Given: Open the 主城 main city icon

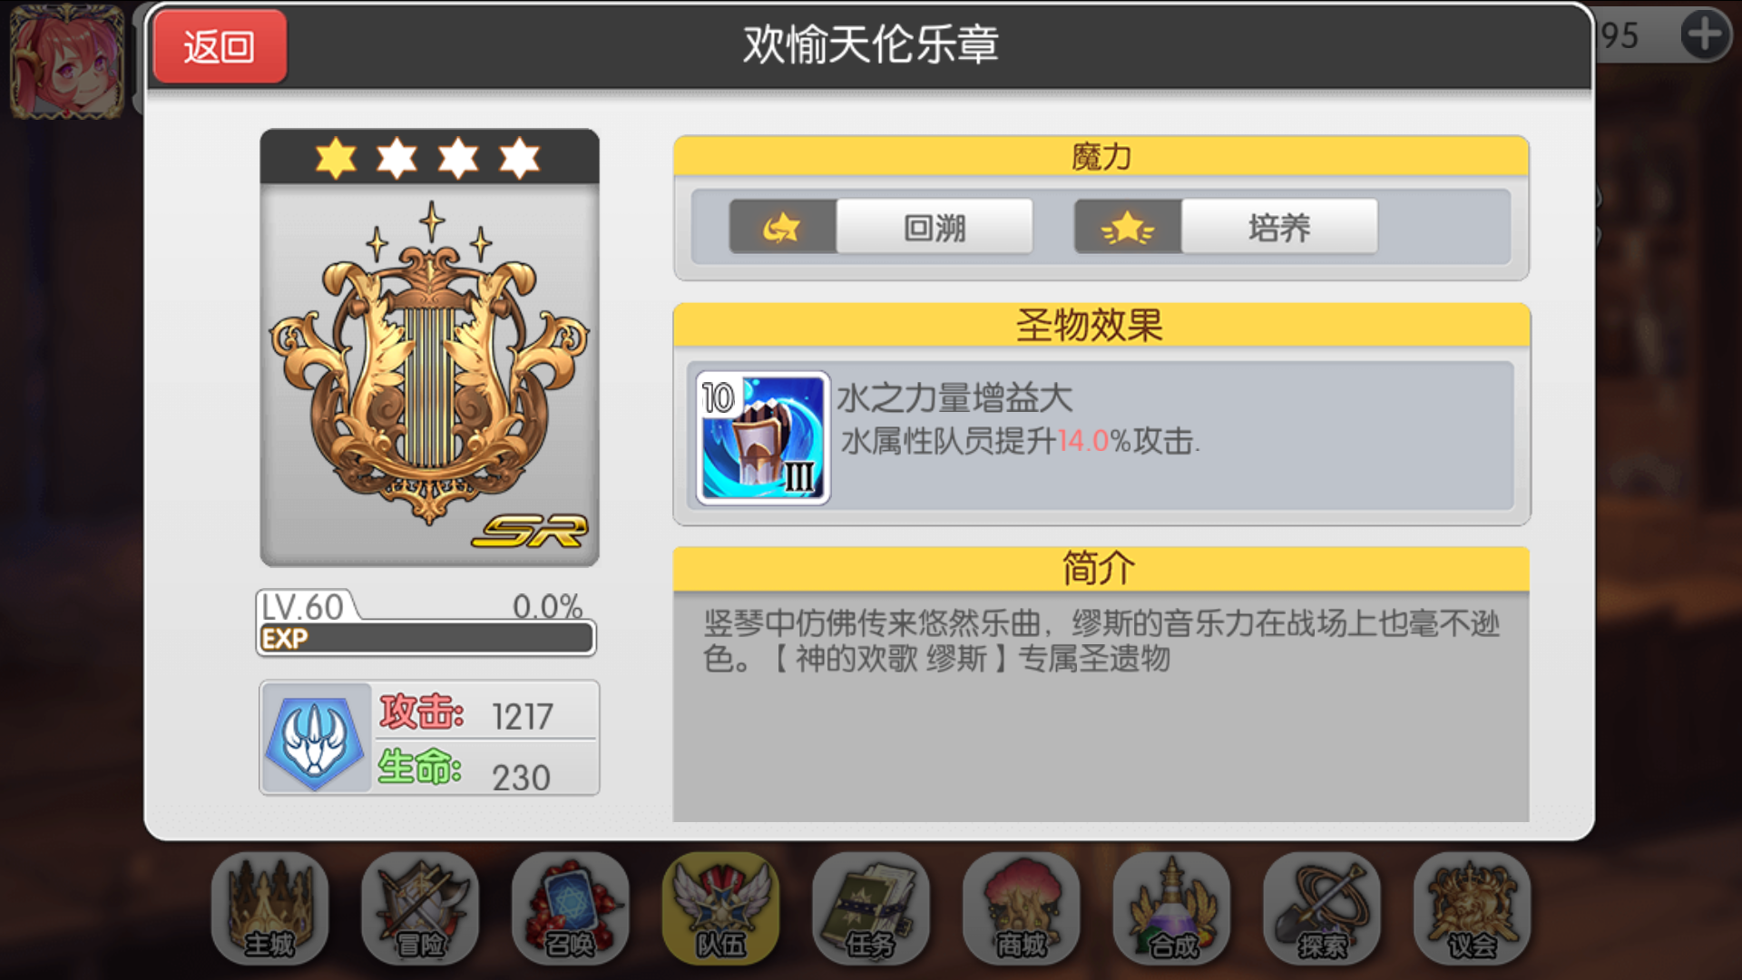Looking at the screenshot, I should (269, 908).
